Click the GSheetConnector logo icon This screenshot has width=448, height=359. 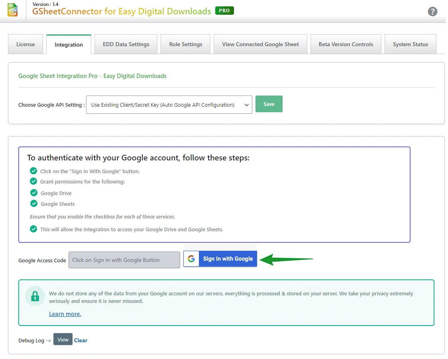pyautogui.click(x=12, y=10)
